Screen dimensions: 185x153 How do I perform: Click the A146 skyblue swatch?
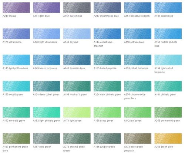pyautogui.click(x=77, y=34)
